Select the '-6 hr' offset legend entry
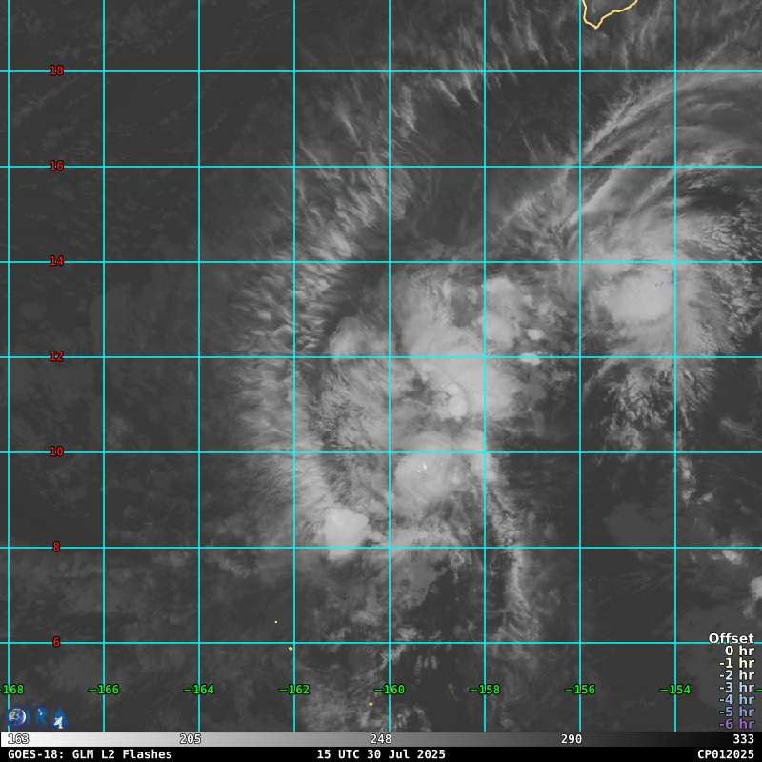 coord(736,724)
